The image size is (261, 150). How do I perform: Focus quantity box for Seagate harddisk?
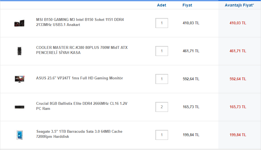pos(162,135)
